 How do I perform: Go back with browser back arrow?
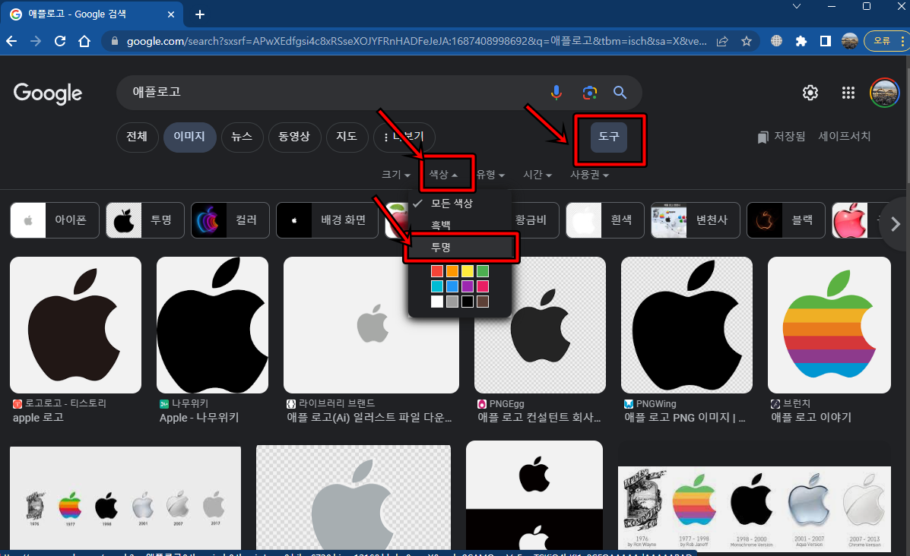[11, 41]
